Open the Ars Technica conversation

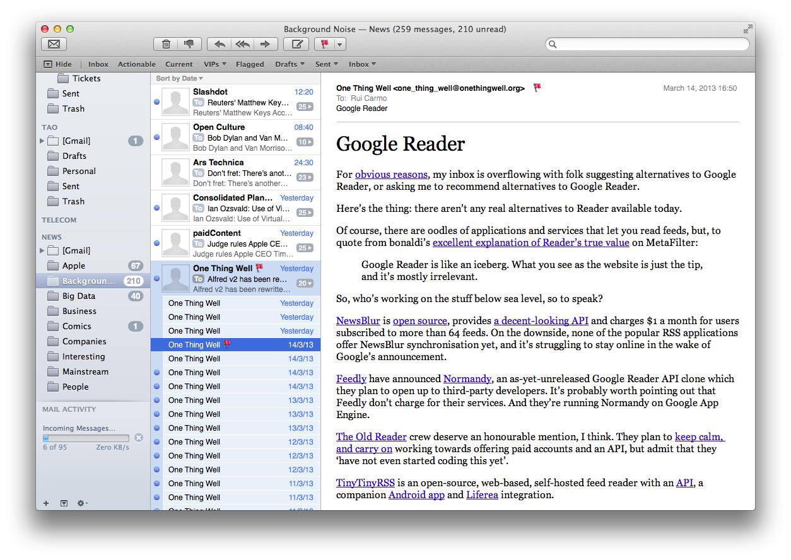235,173
